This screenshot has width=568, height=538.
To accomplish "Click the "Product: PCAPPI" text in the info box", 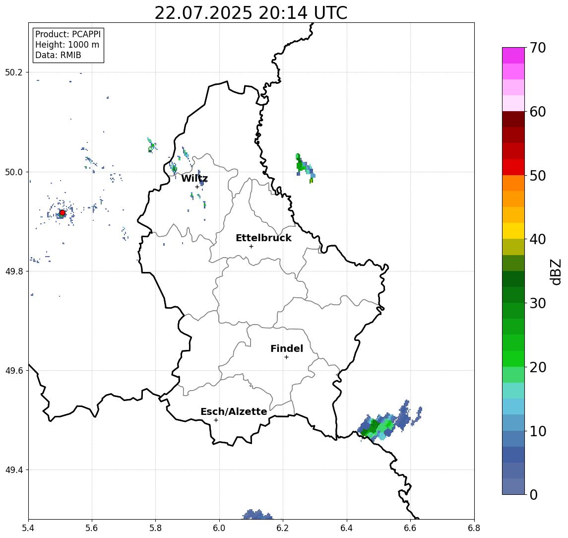I will 68,34.
